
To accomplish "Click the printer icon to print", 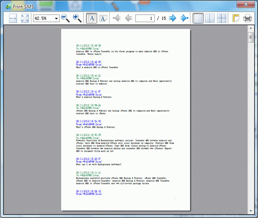I will click(248, 18).
